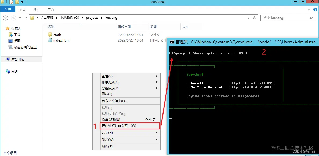Click the cmd.exe window system icon
Screen dimensions: 319x156
tap(172, 42)
